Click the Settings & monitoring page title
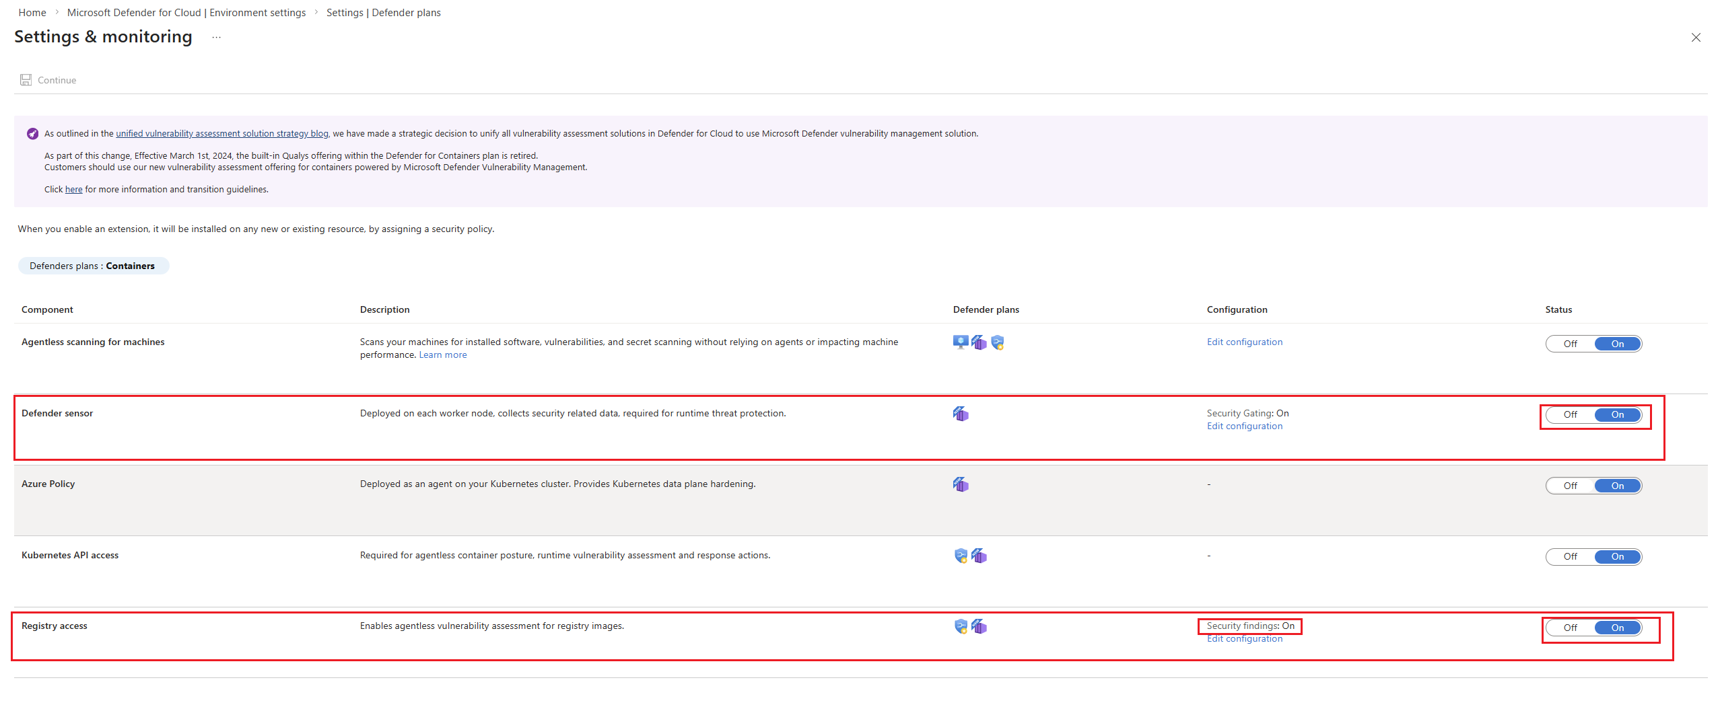 coord(103,37)
